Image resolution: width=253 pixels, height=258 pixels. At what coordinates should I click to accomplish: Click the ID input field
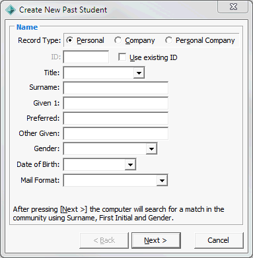tap(86, 57)
